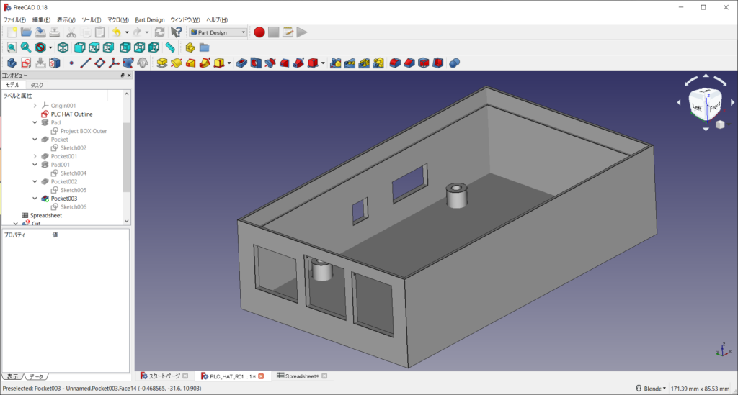Click the Pocket tool icon

pyautogui.click(x=241, y=63)
